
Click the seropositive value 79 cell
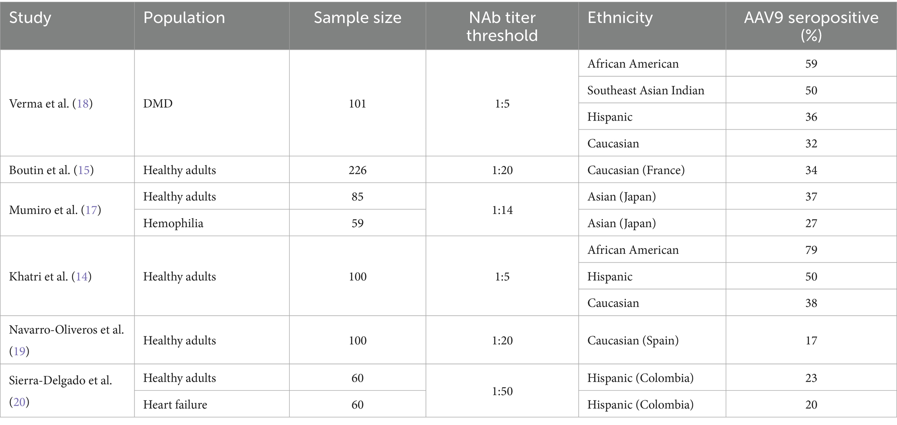811,250
